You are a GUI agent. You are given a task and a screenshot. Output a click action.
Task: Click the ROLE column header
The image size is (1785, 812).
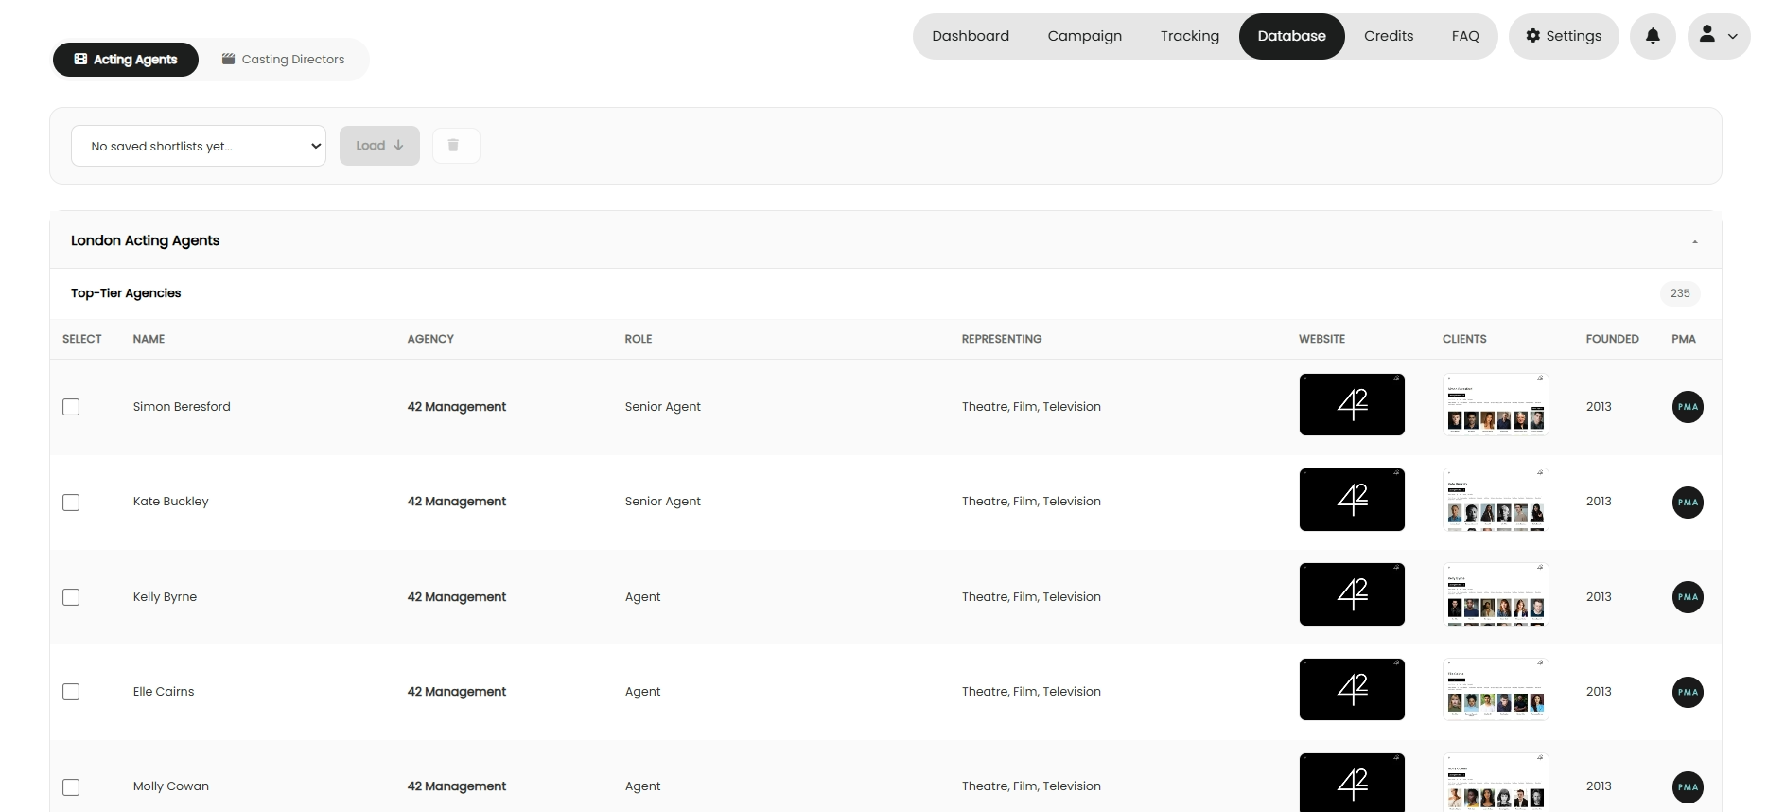[x=639, y=339]
